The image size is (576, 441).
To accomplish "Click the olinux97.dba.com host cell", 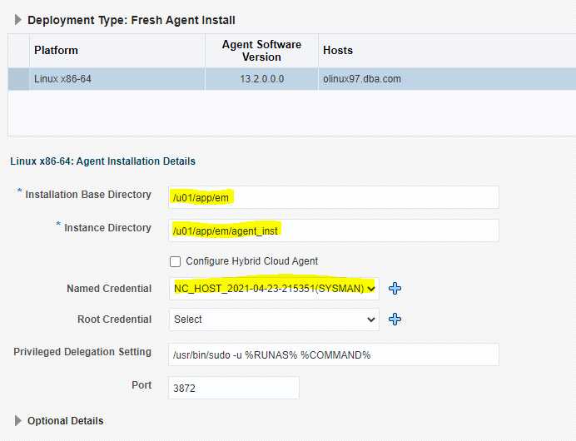I will pyautogui.click(x=362, y=79).
